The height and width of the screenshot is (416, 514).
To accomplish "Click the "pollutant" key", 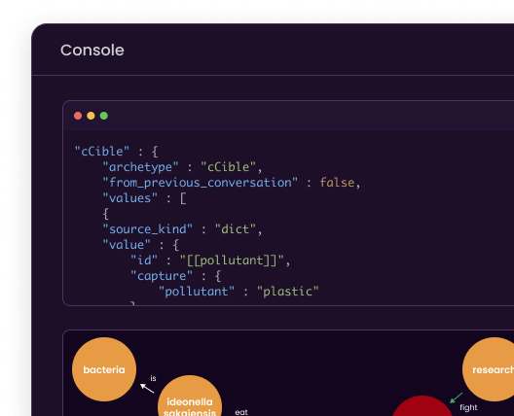I will click(197, 292).
